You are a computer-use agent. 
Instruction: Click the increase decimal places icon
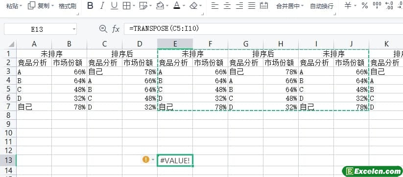pos(389,6)
